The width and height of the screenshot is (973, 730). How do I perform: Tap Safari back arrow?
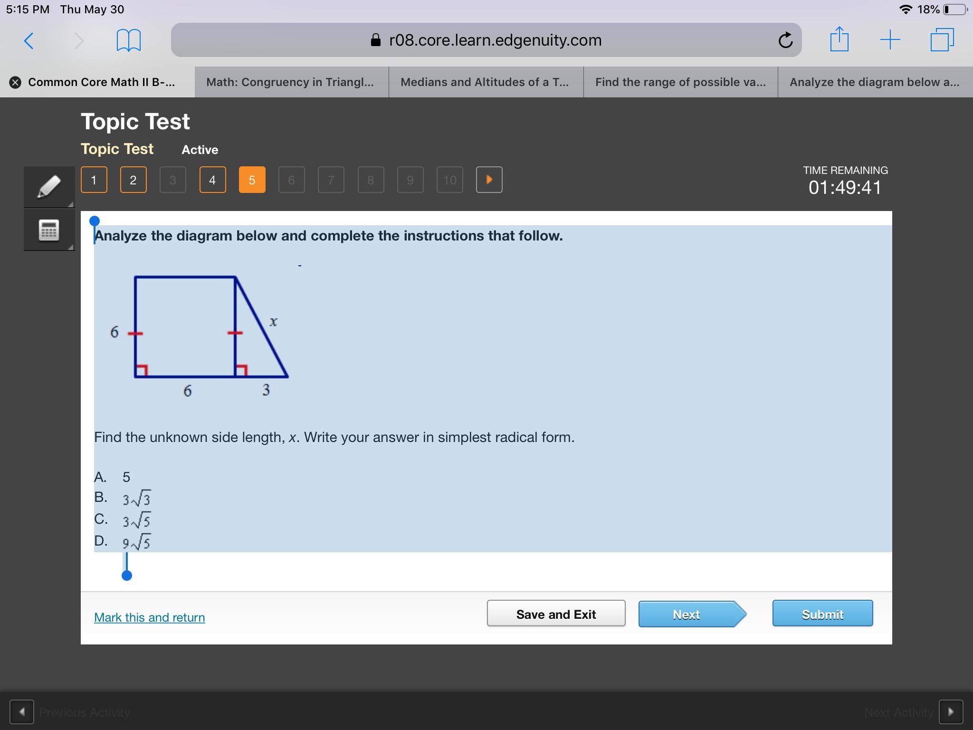[x=29, y=40]
